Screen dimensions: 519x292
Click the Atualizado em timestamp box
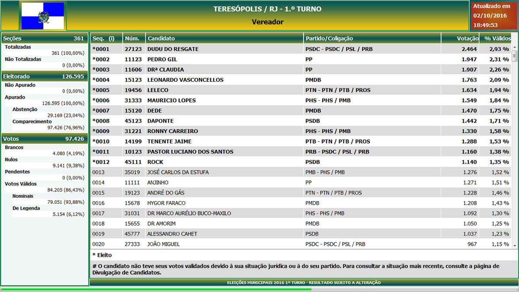494,16
